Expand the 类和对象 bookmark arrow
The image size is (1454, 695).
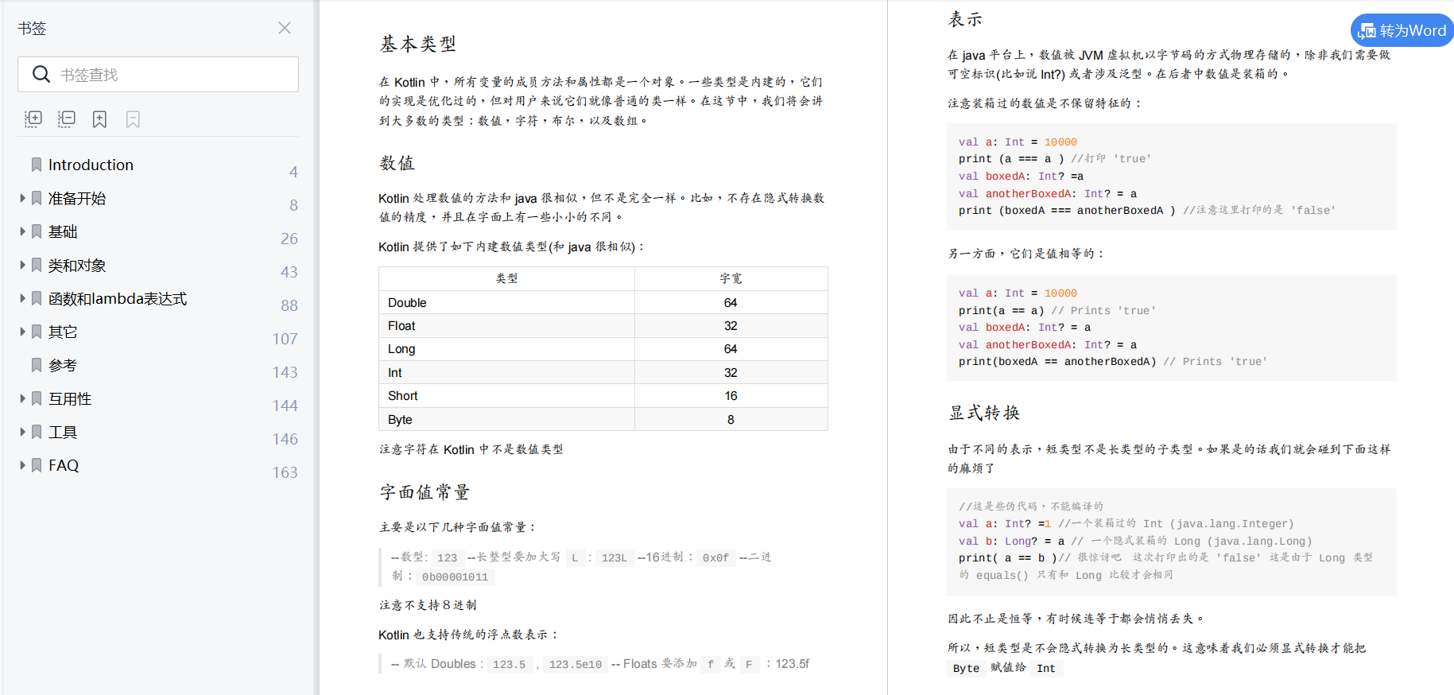[22, 265]
